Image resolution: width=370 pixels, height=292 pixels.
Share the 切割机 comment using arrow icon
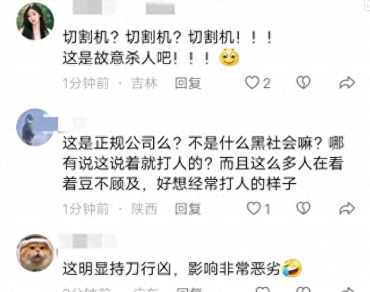(347, 83)
